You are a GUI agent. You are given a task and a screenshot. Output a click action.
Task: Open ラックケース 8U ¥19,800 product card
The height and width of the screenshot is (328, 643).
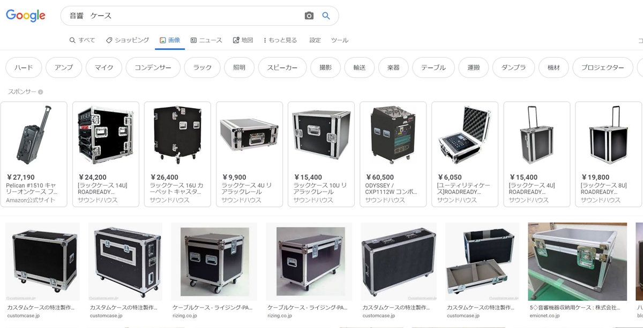coord(608,154)
